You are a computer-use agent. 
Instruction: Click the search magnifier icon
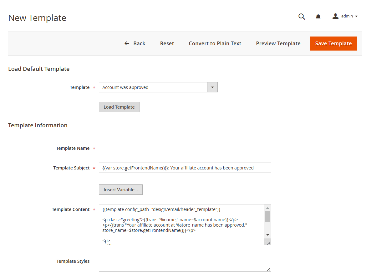coord(302,17)
